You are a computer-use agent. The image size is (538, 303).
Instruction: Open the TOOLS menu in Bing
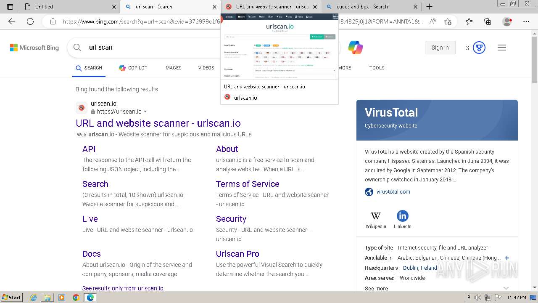tap(377, 68)
